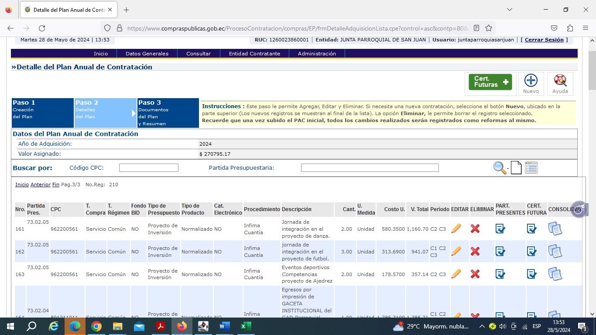Focus the Partida Presupuestaria text field
596x335 pixels.
(x=370, y=168)
